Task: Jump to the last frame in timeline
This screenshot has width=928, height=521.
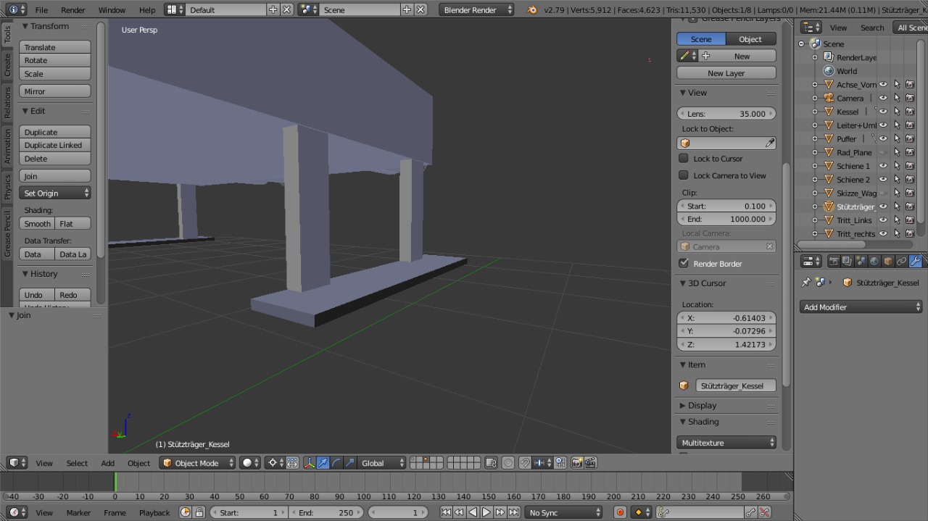Action: [514, 512]
